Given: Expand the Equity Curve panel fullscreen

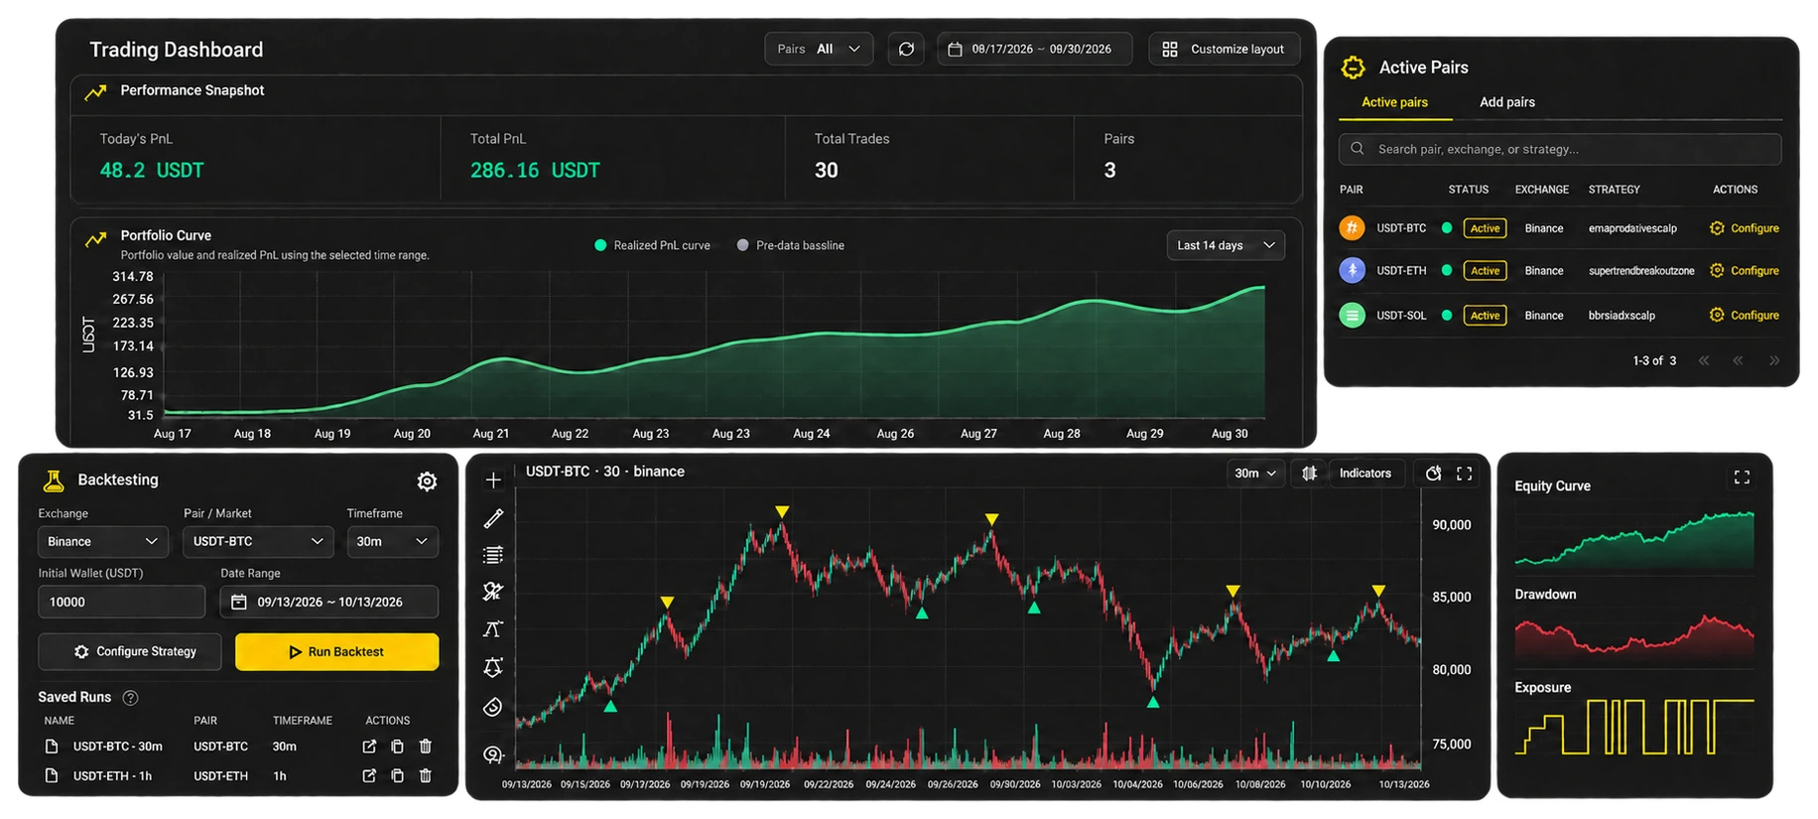Looking at the screenshot, I should (x=1742, y=478).
